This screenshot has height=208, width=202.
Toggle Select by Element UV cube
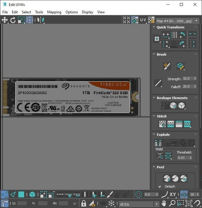point(32,194)
